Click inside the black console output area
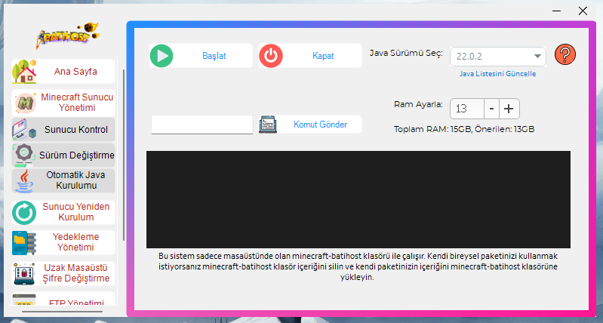This screenshot has width=603, height=323. pos(358,199)
